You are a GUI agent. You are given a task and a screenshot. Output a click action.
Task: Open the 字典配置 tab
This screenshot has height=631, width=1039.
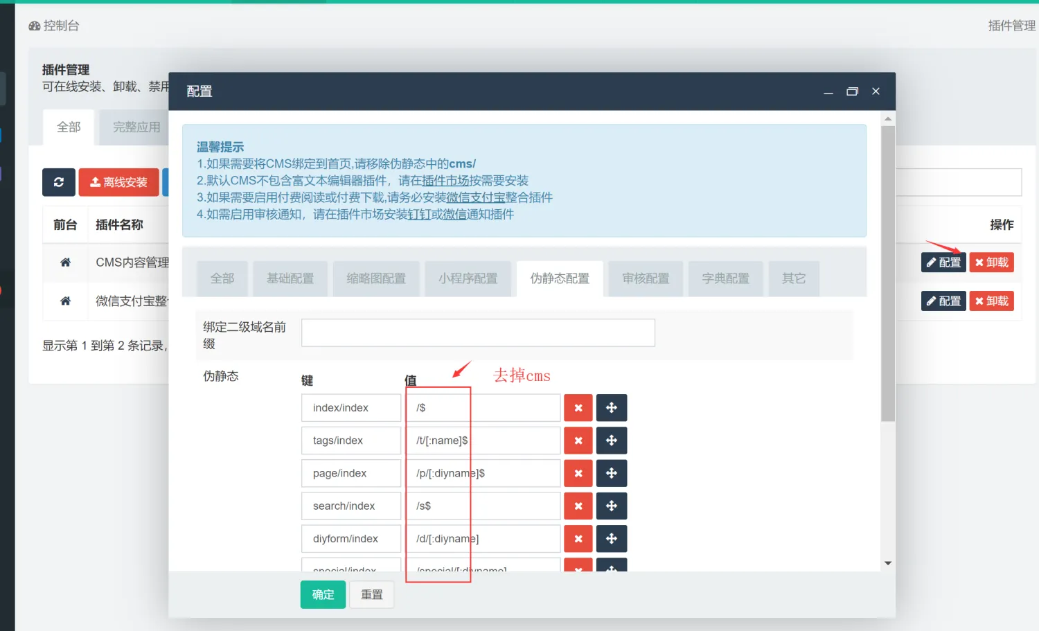[x=725, y=278]
